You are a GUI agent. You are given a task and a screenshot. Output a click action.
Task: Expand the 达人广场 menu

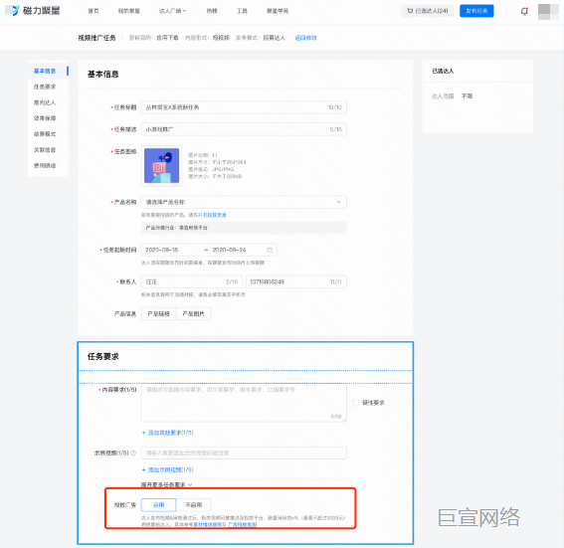pyautogui.click(x=173, y=11)
